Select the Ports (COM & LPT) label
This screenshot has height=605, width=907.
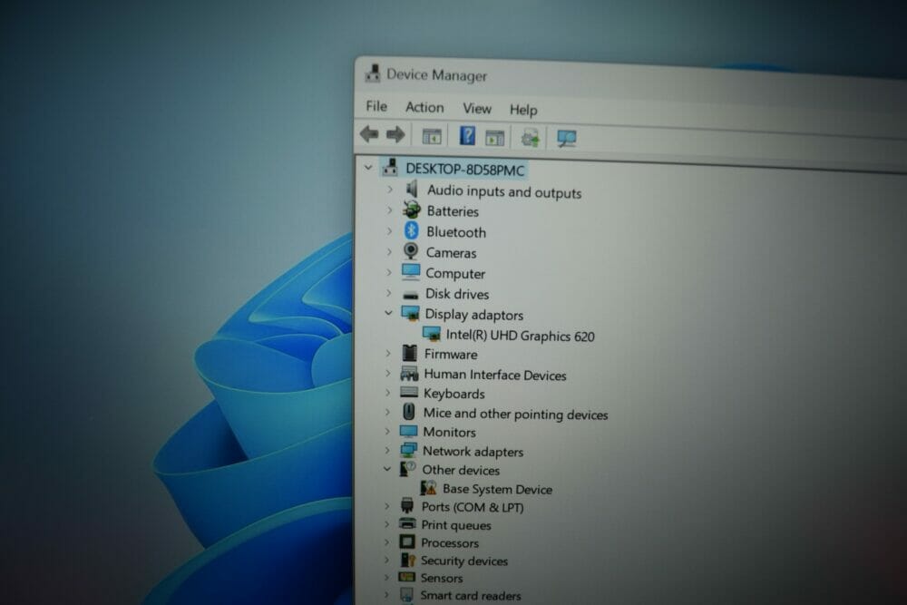[x=473, y=507]
